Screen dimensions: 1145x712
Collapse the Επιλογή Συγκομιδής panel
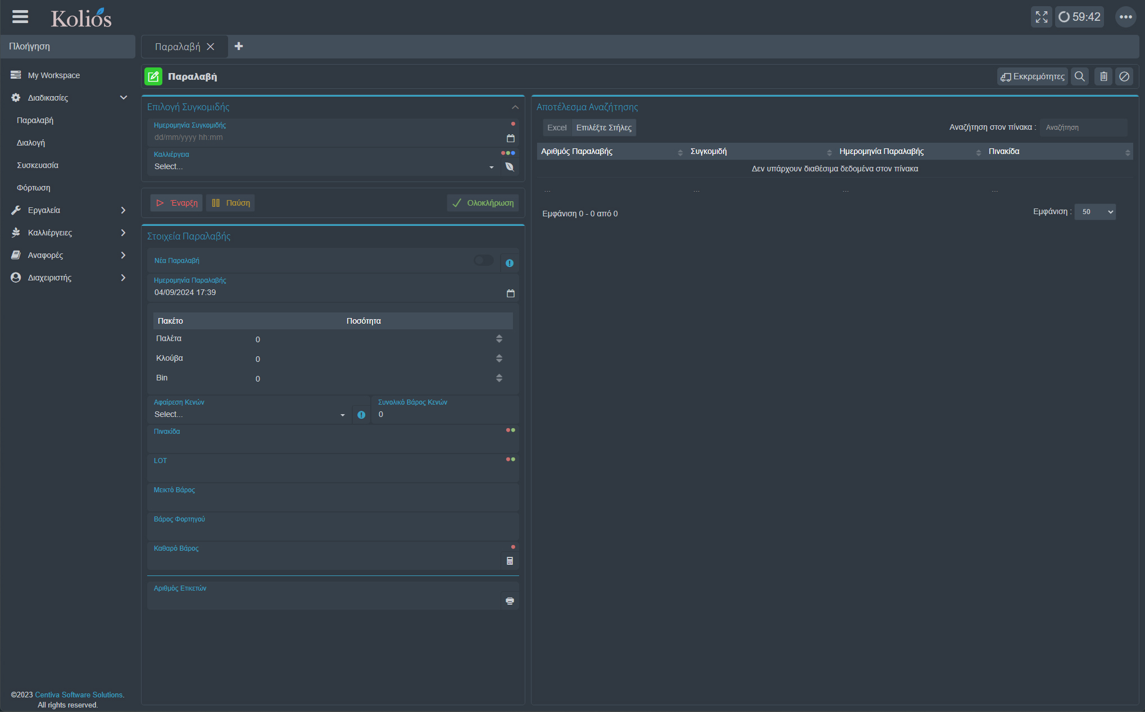(x=515, y=107)
